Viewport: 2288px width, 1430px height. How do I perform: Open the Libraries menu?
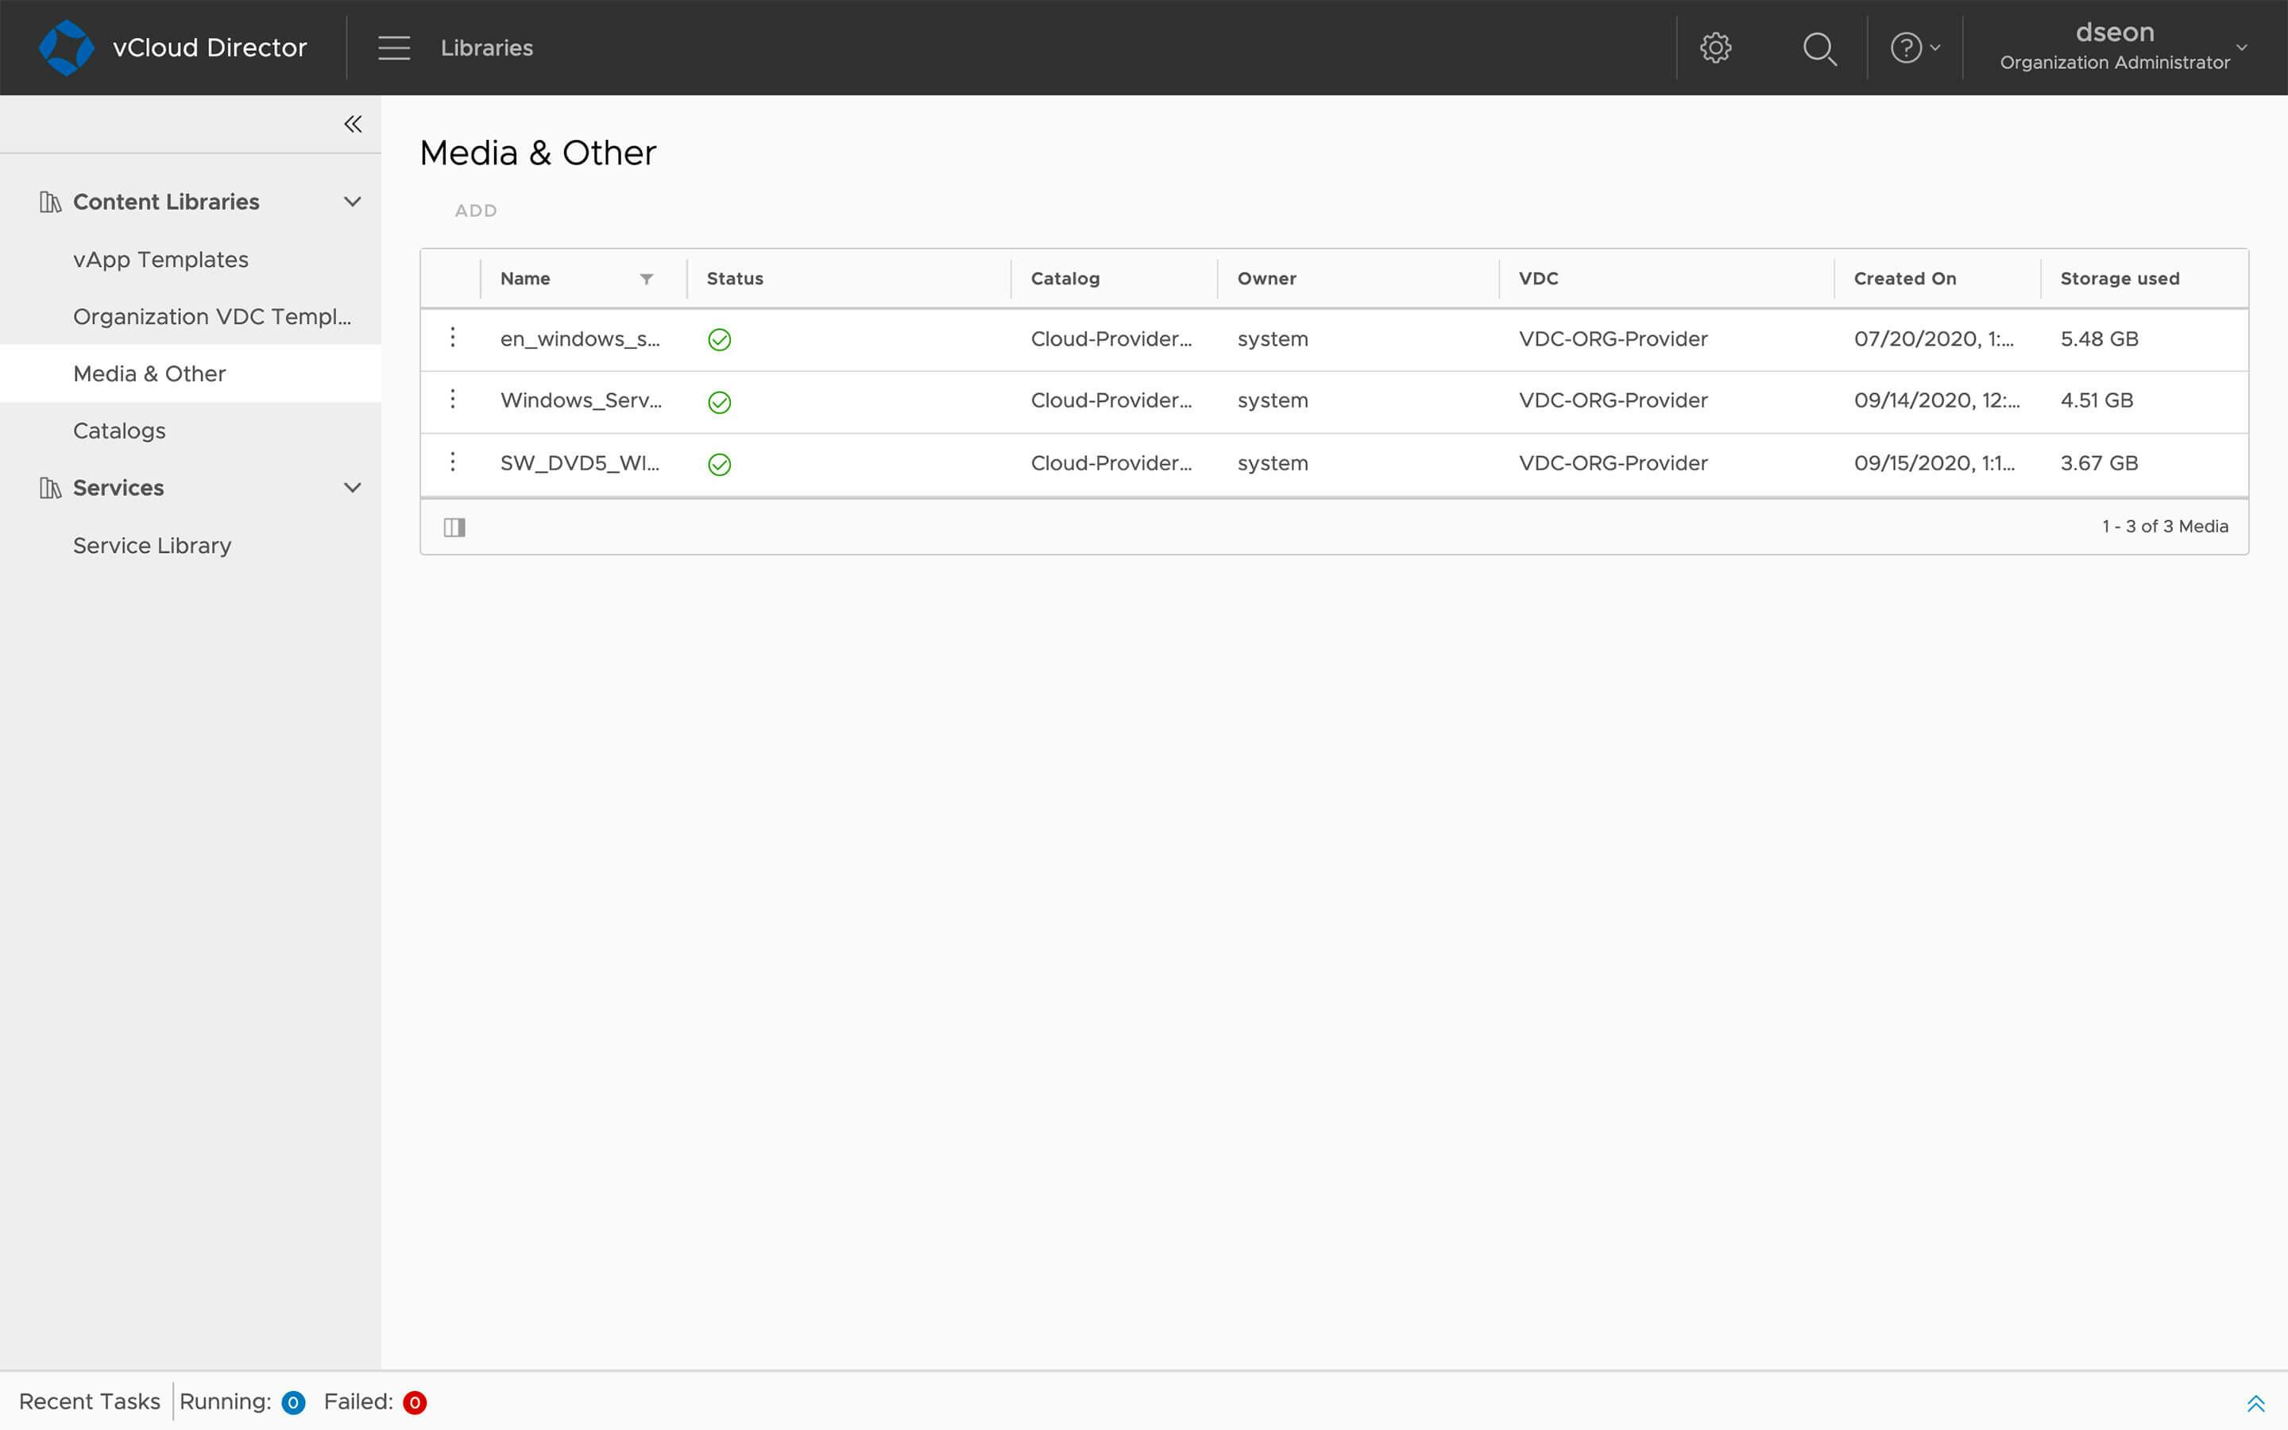coord(486,48)
